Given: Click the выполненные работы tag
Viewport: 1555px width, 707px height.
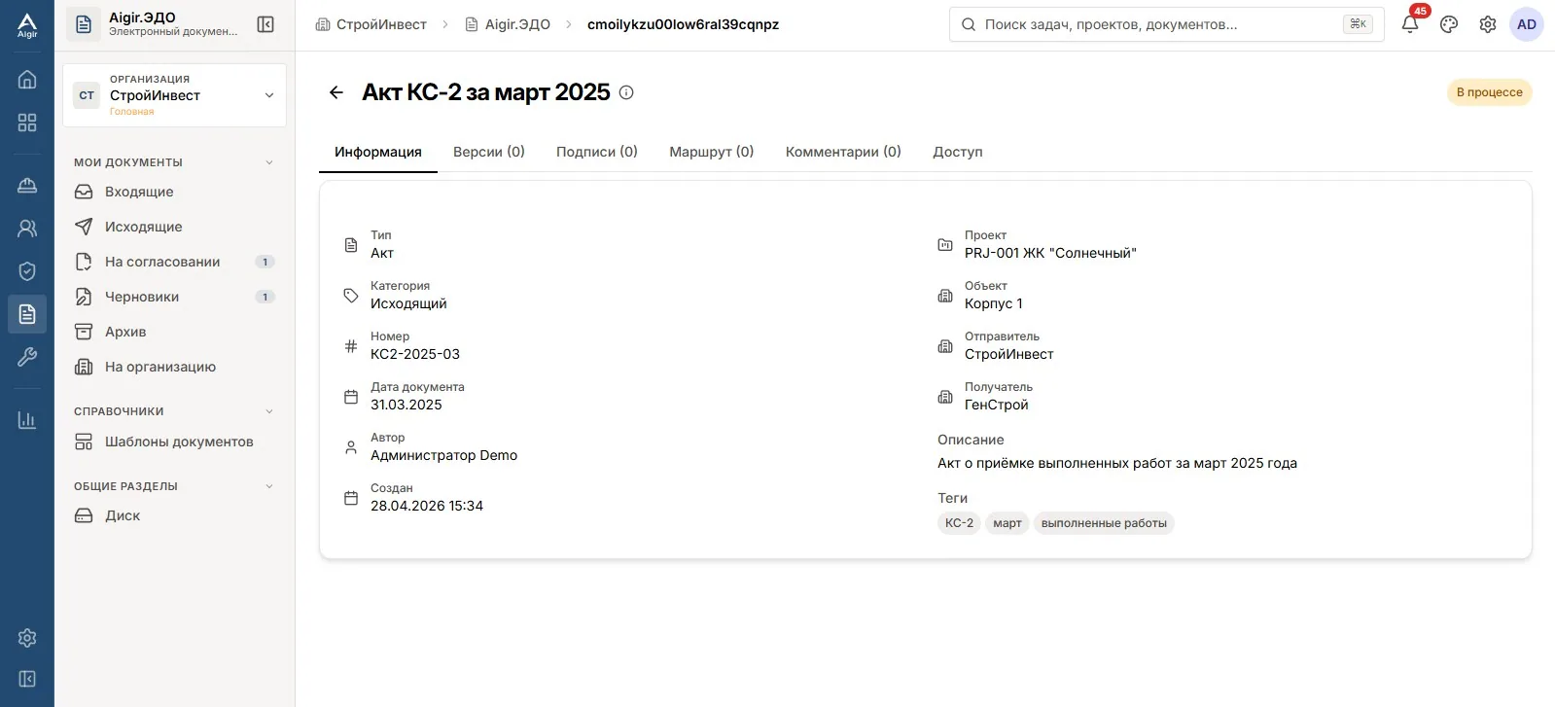Looking at the screenshot, I should pos(1104,523).
